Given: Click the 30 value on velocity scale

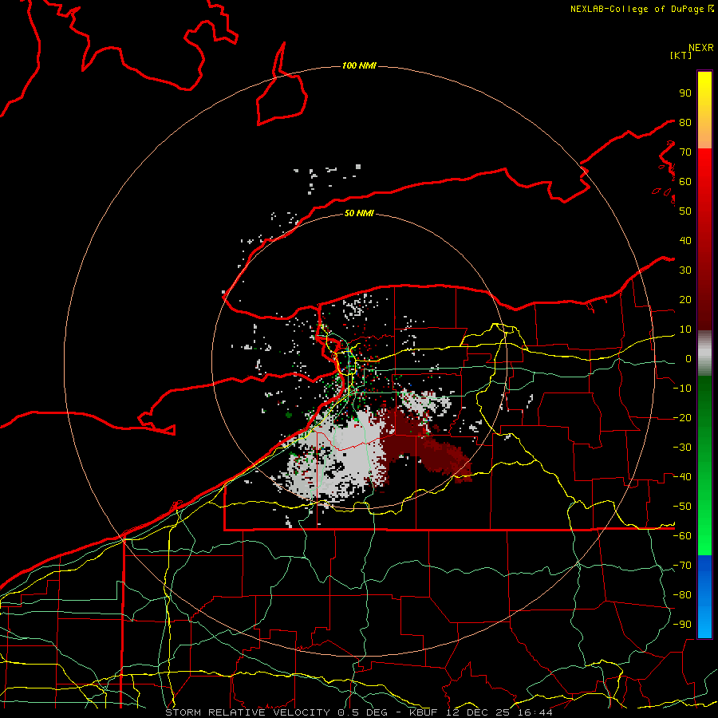Looking at the screenshot, I should point(685,270).
